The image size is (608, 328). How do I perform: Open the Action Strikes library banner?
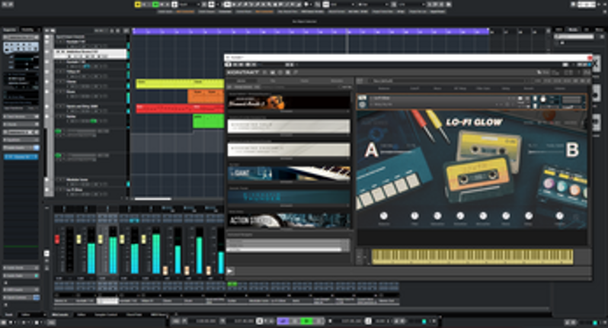(x=289, y=220)
